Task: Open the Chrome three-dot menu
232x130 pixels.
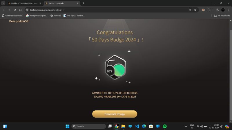Action: (x=229, y=10)
